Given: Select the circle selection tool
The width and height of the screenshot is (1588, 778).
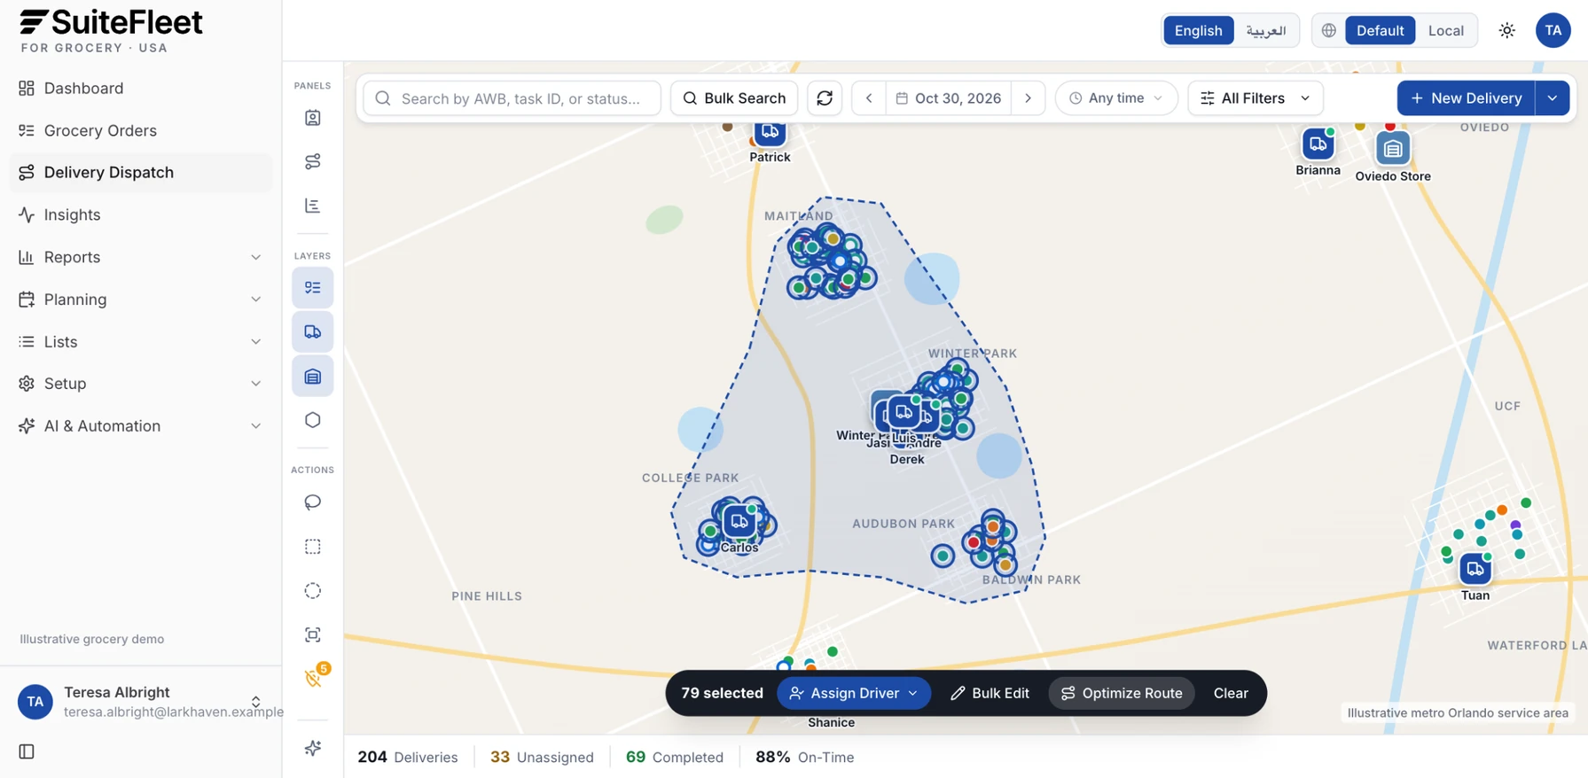Looking at the screenshot, I should [312, 591].
